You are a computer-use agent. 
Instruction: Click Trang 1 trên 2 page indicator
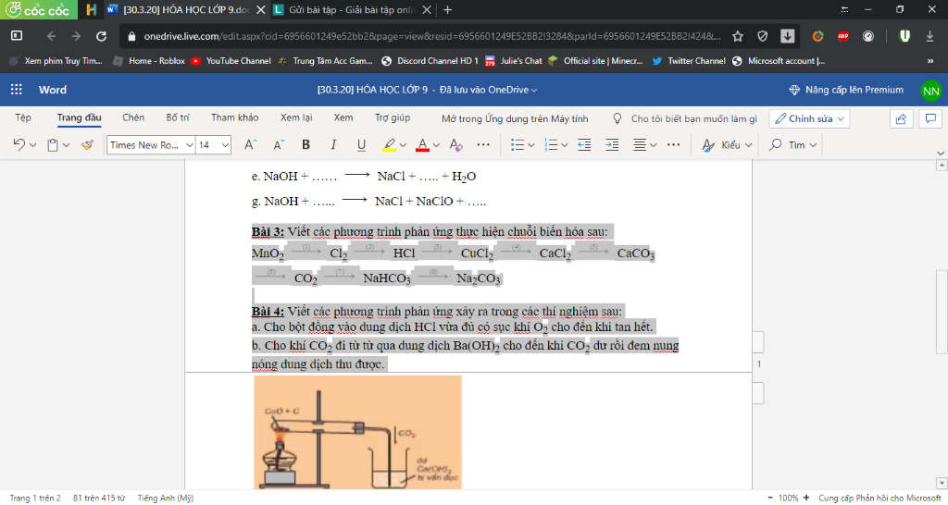35,498
